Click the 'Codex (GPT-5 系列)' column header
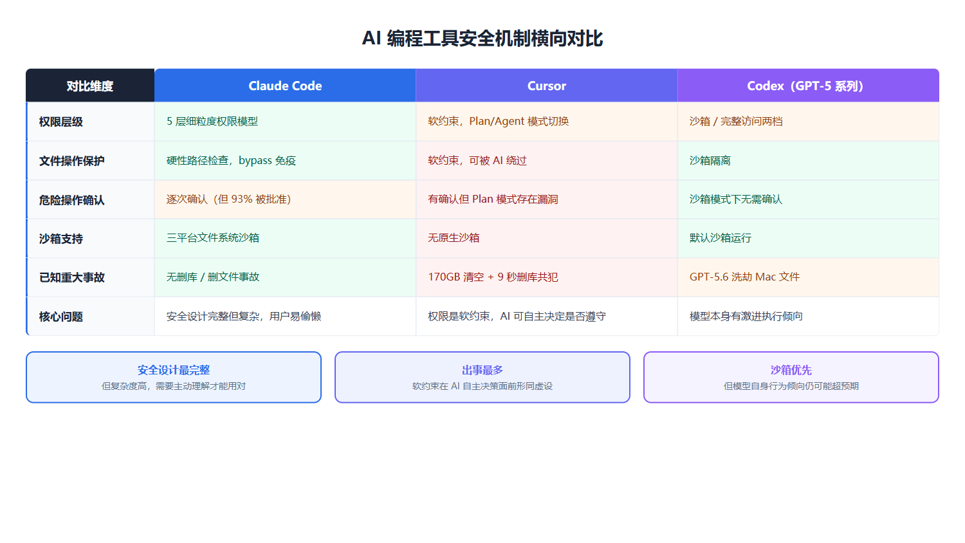Screen dimensions: 965x543 (808, 86)
